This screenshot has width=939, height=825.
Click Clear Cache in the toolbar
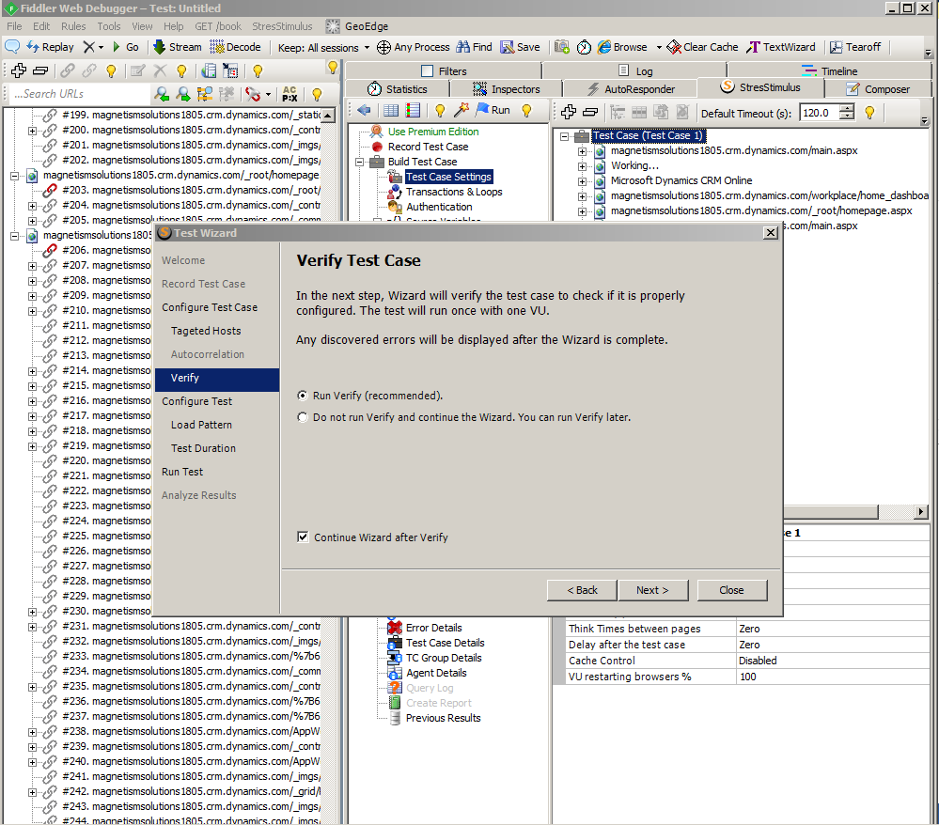click(702, 47)
